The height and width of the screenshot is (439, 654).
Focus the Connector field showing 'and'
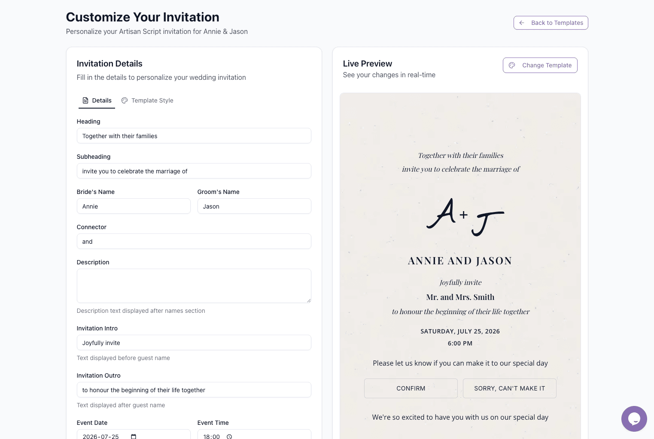[194, 241]
